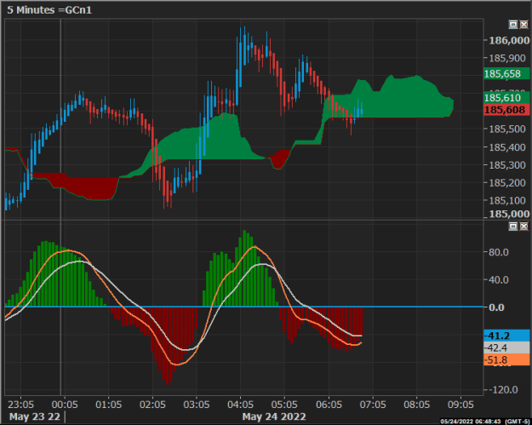The width and height of the screenshot is (532, 425).
Task: Click the 80.0 indicator axis label
Action: coord(499,252)
